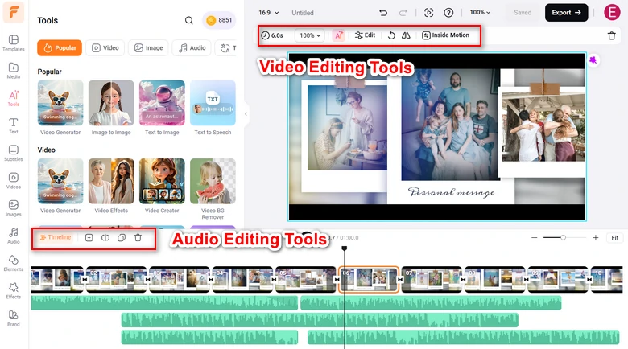The height and width of the screenshot is (349, 628).
Task: Click the rotate icon in clip toolbar
Action: (x=391, y=35)
